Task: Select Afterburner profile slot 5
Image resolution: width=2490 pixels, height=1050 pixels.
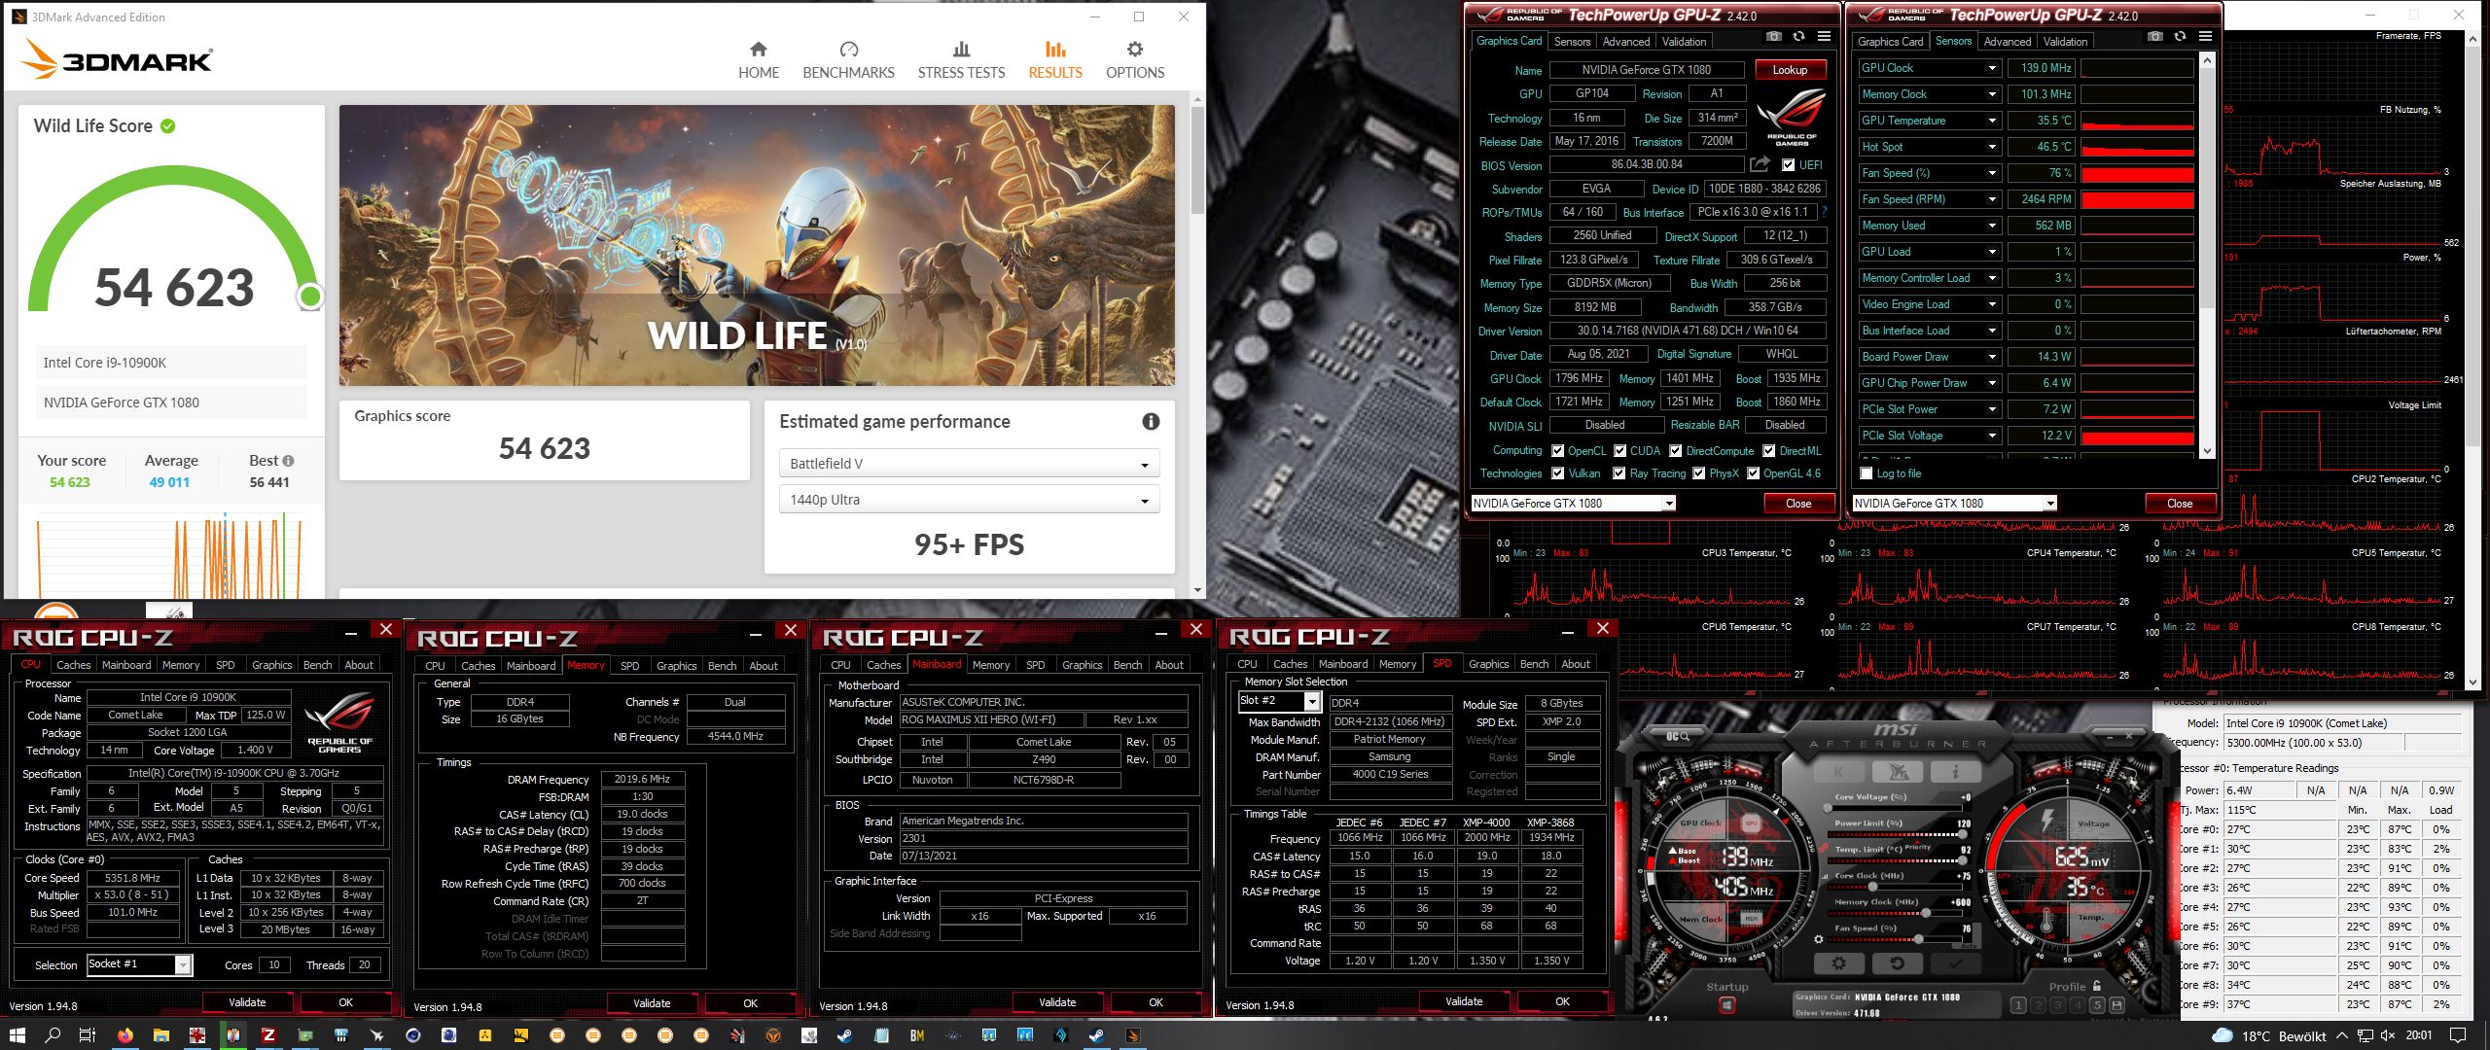Action: (2097, 1005)
